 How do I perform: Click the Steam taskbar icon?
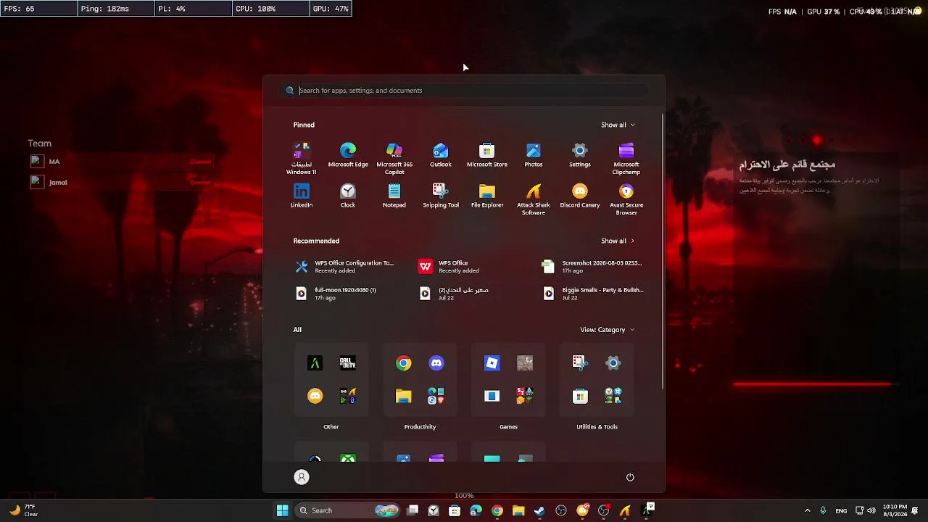(x=539, y=510)
